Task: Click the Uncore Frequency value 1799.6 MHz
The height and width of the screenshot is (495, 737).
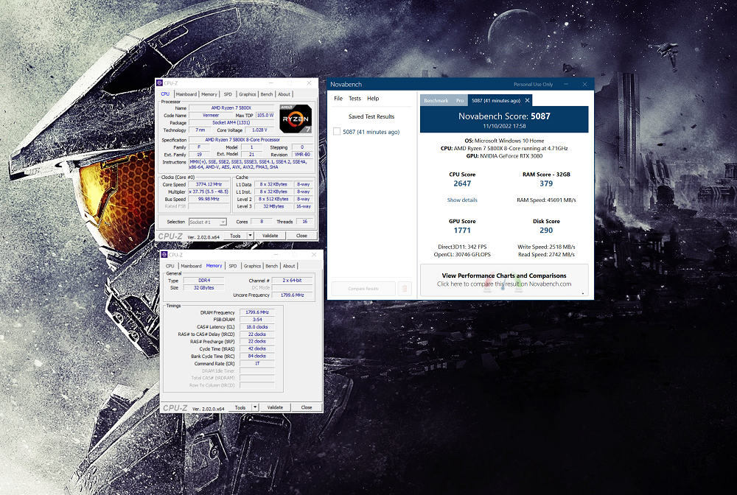Action: pyautogui.click(x=293, y=295)
